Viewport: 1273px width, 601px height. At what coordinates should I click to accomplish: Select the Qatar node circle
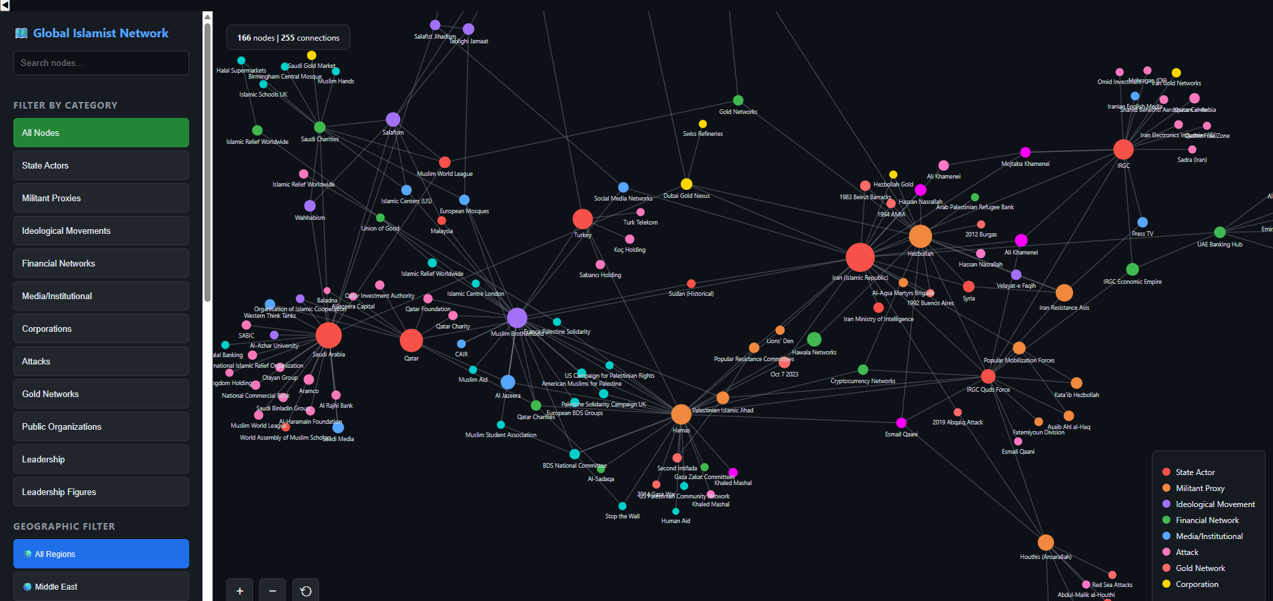pyautogui.click(x=412, y=340)
